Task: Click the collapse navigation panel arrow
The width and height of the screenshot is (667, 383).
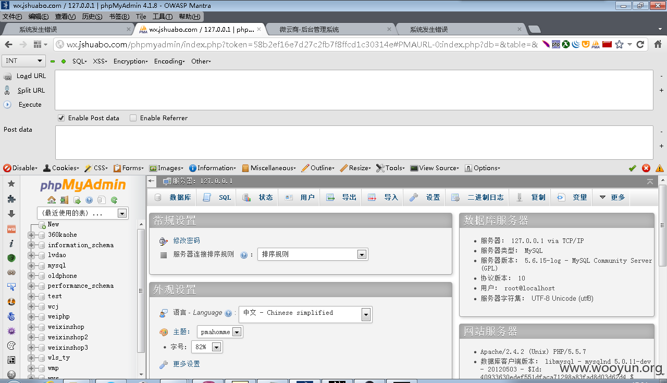Action: pos(152,181)
